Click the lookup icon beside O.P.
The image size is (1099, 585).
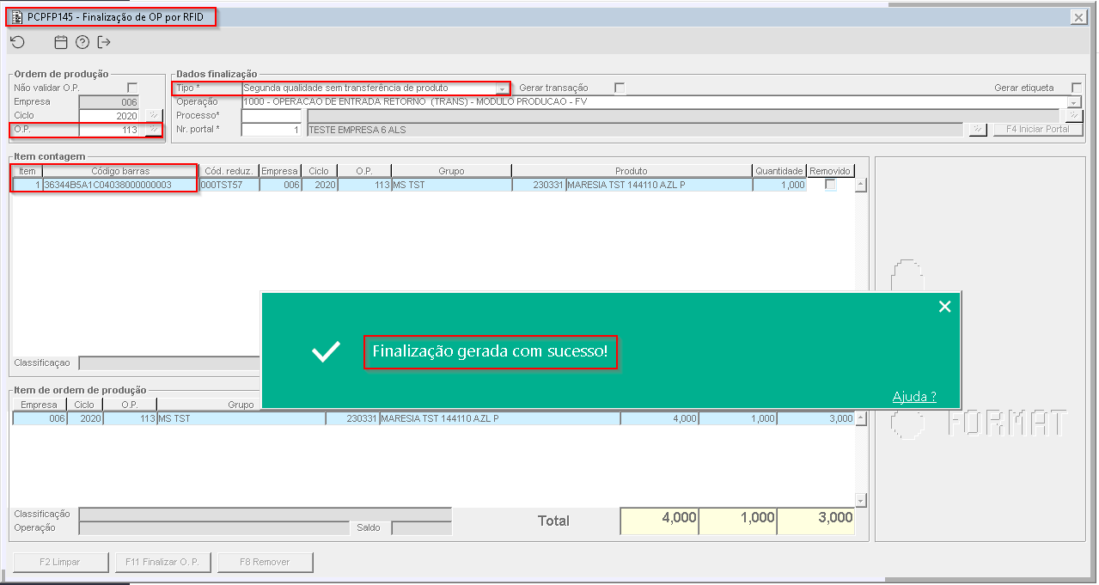153,130
